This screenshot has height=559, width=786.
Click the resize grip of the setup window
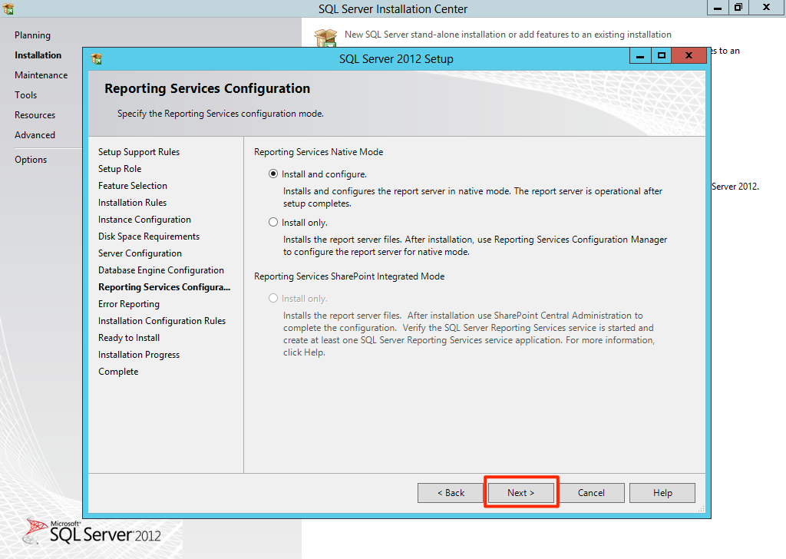click(702, 509)
